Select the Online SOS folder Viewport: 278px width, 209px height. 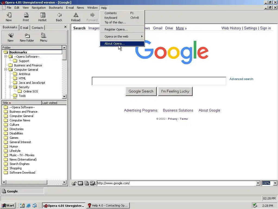click(30, 91)
